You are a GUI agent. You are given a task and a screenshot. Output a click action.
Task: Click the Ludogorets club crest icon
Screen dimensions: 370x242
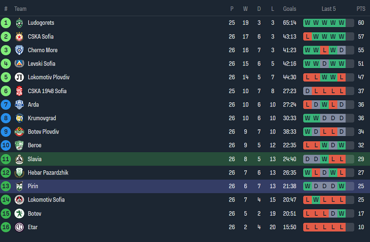19,23
